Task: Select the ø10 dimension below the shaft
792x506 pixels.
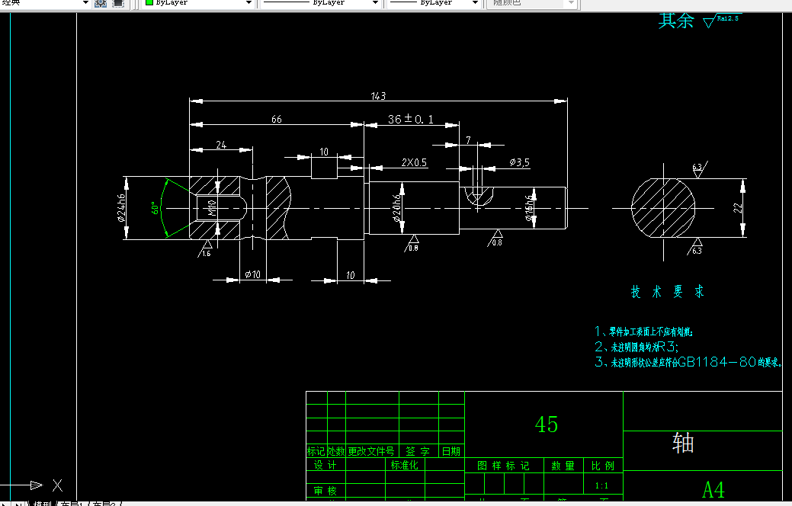Action: [x=252, y=274]
